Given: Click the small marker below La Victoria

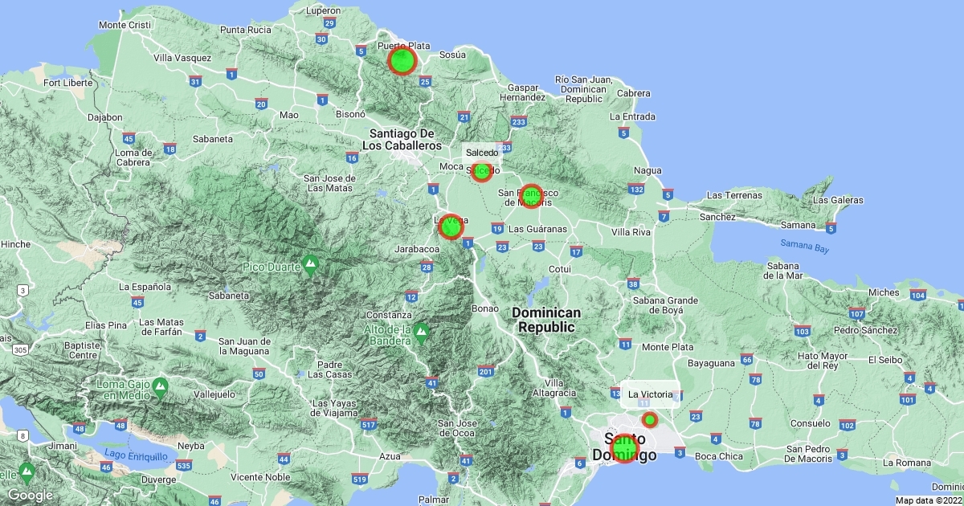Looking at the screenshot, I should 650,419.
